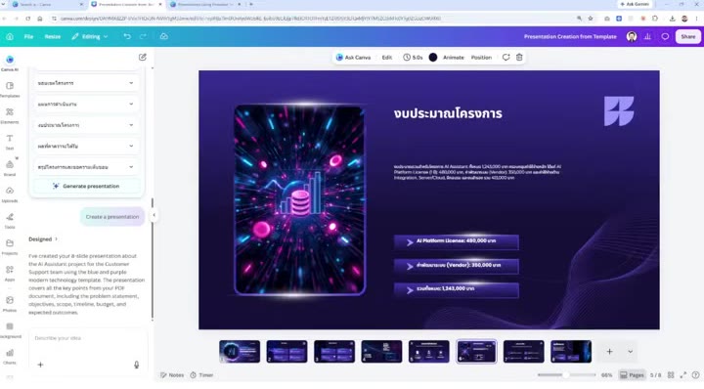Open the help question mark icon
The height and width of the screenshot is (389, 704).
[x=695, y=374]
